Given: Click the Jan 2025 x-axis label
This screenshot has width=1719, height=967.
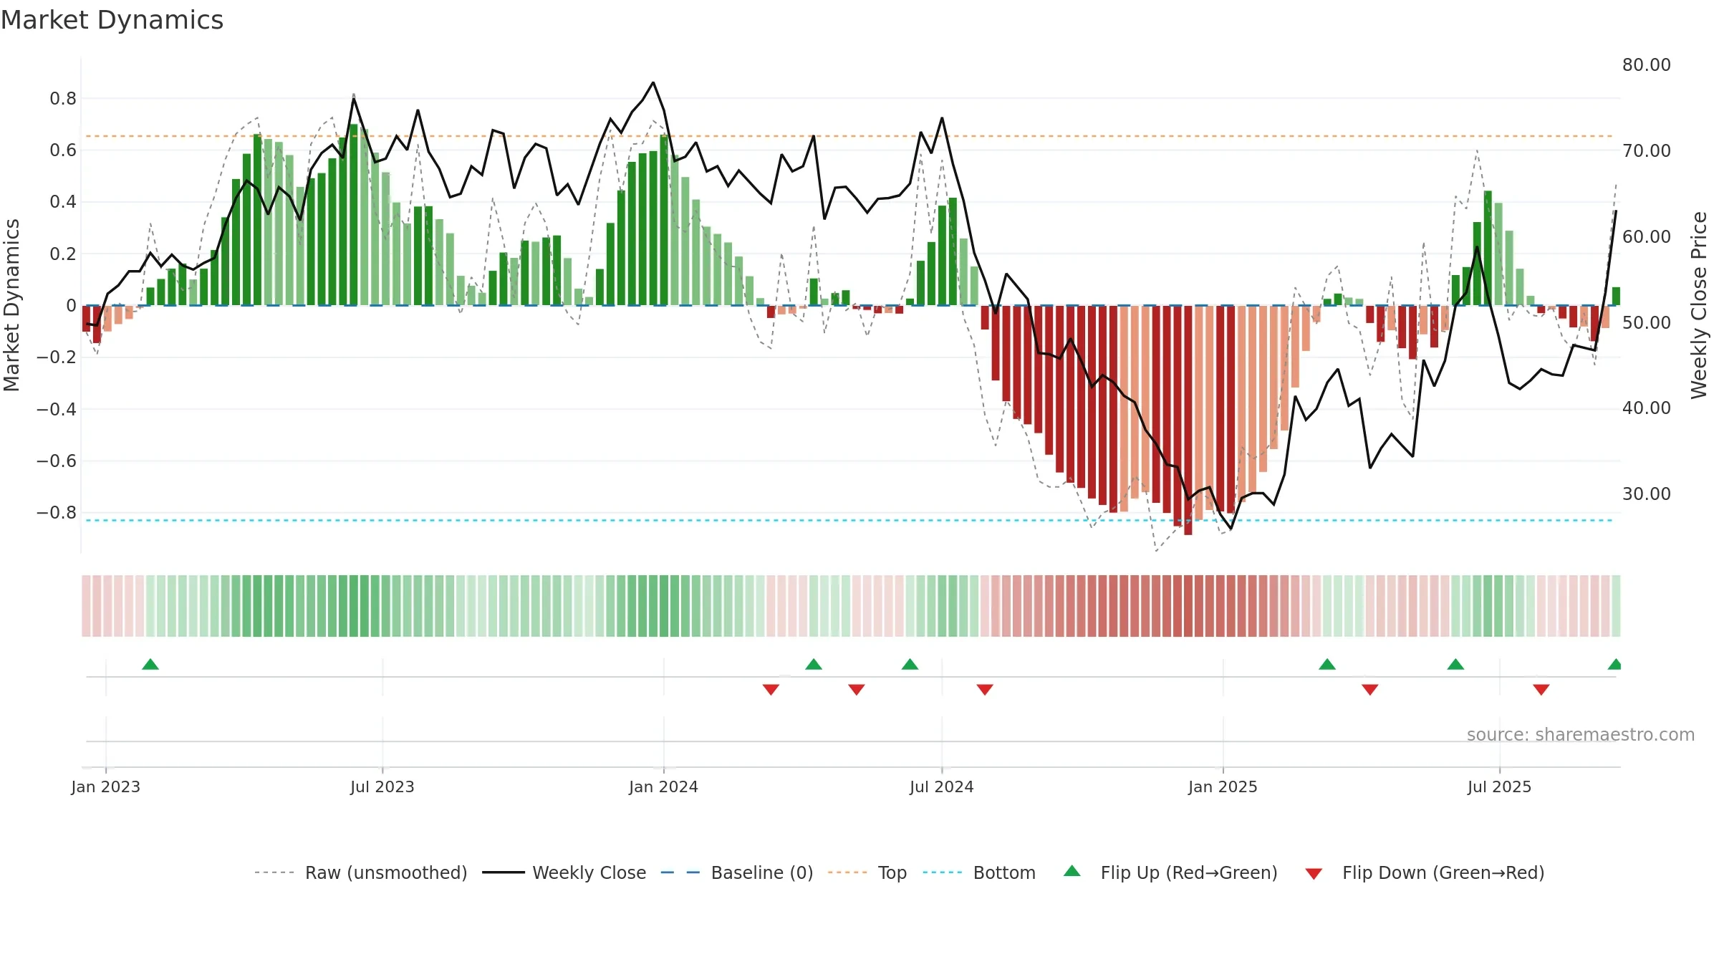Looking at the screenshot, I should [x=1223, y=786].
